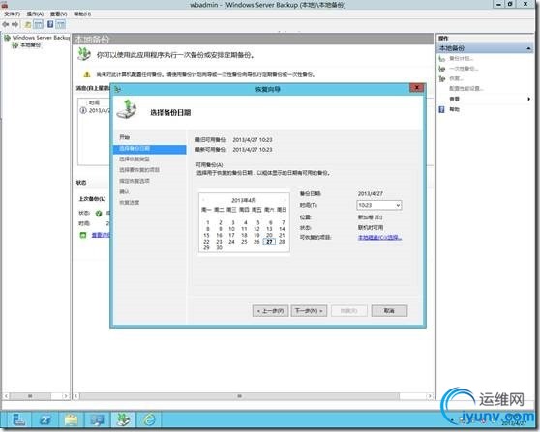Image resolution: width=540 pixels, height=432 pixels.
Task: Click the wbadmin title bar app icon
Action: (5, 5)
